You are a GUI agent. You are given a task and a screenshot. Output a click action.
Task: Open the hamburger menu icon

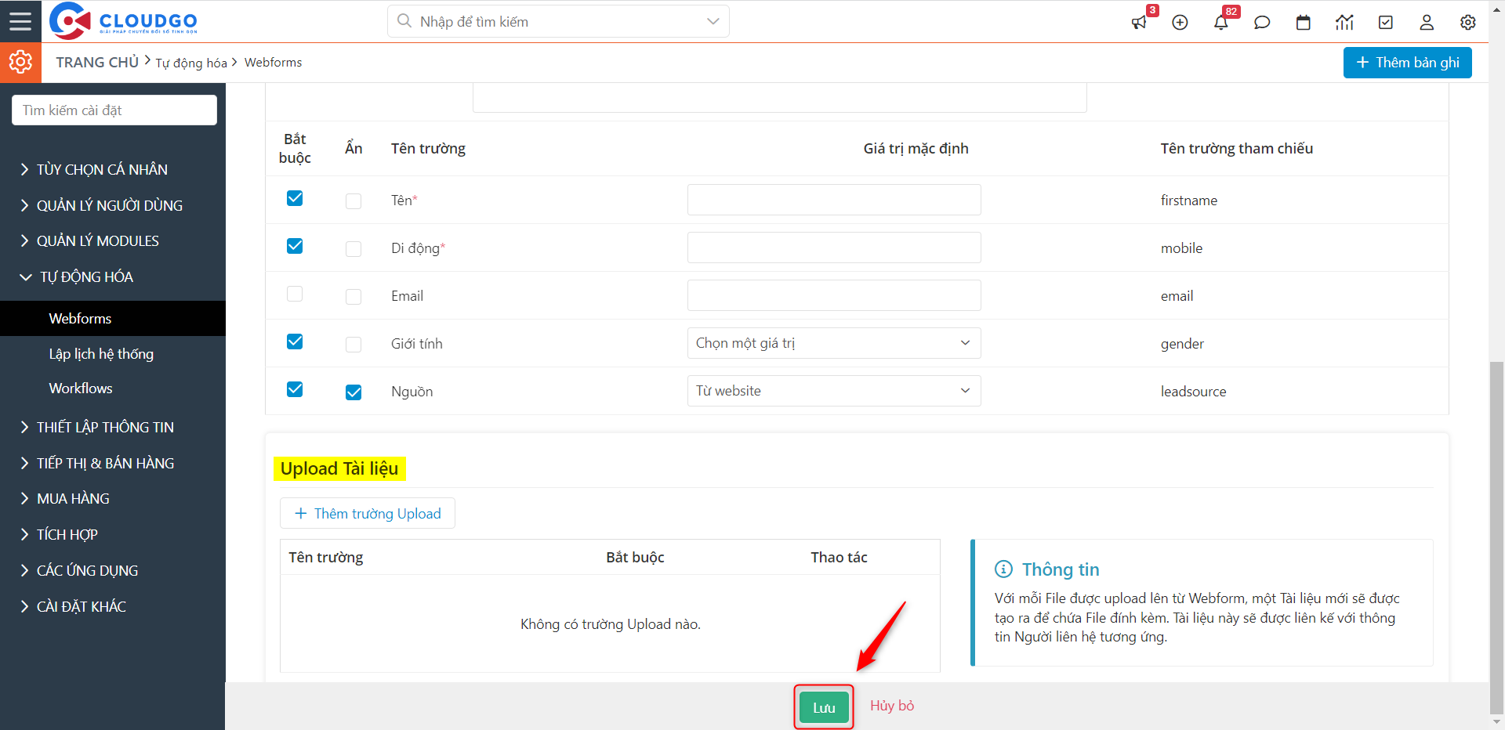click(20, 21)
